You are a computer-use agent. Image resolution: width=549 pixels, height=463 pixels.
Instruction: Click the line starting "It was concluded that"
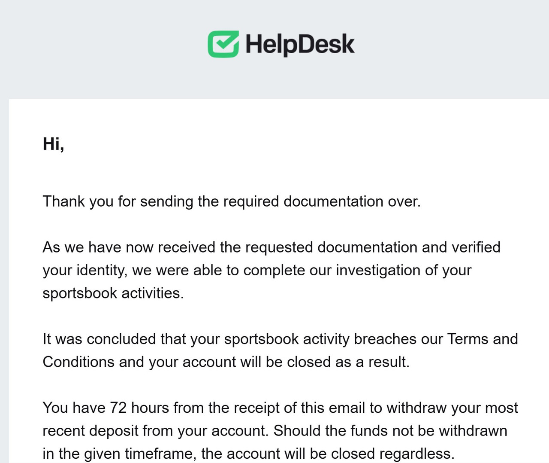coord(280,339)
